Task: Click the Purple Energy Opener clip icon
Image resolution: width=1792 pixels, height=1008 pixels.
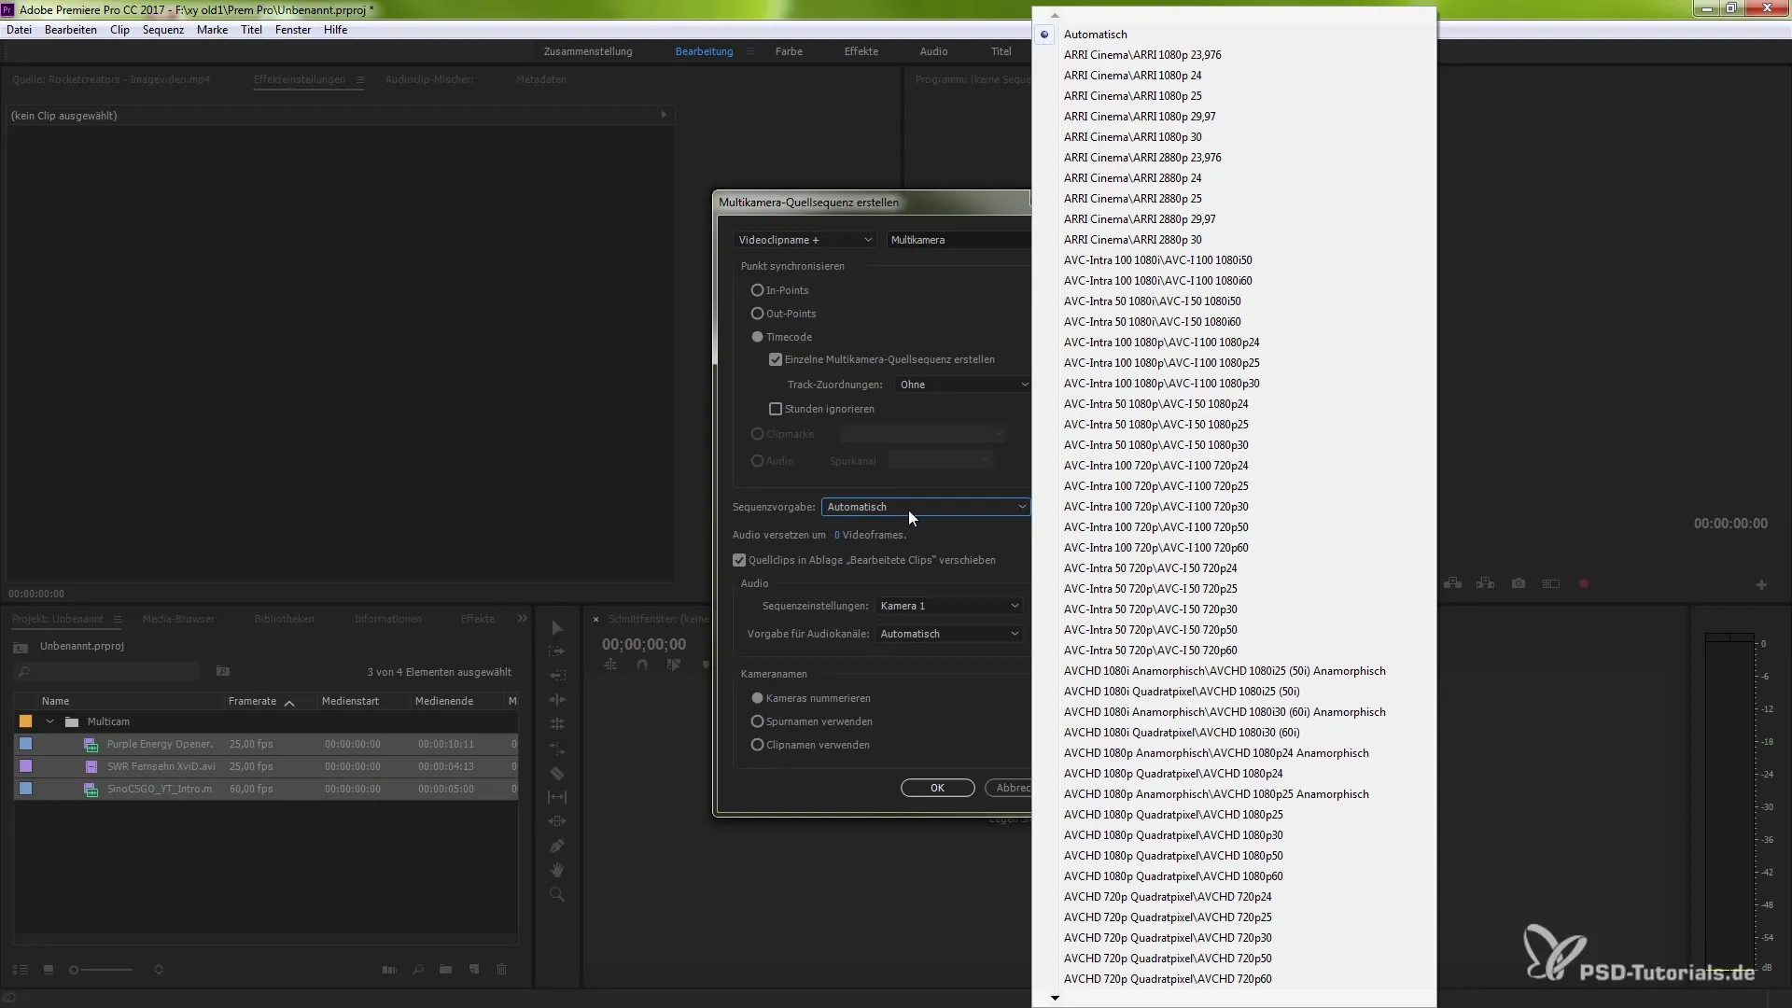Action: (91, 745)
